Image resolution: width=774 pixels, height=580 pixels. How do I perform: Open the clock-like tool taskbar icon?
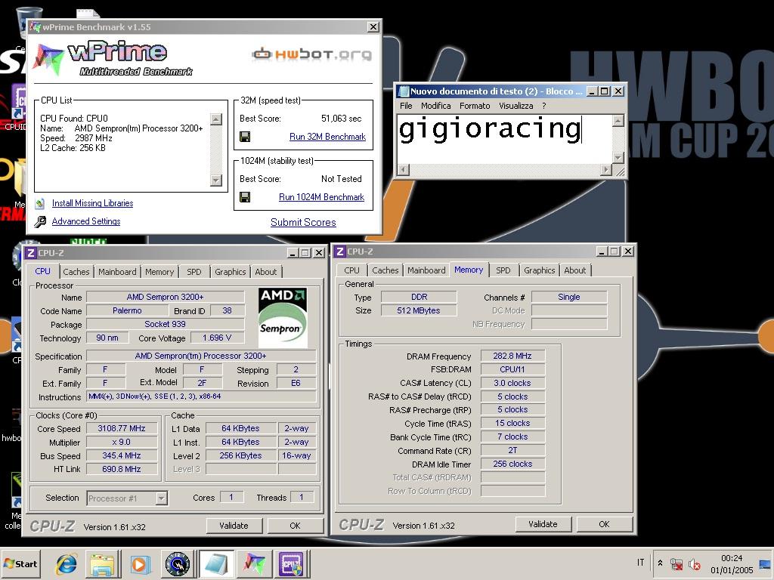pyautogui.click(x=177, y=563)
